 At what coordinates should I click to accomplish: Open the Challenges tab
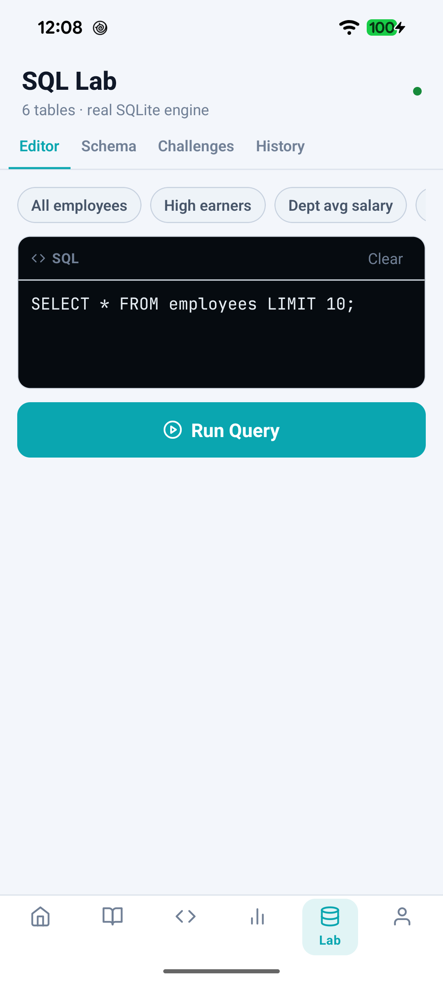click(x=196, y=146)
